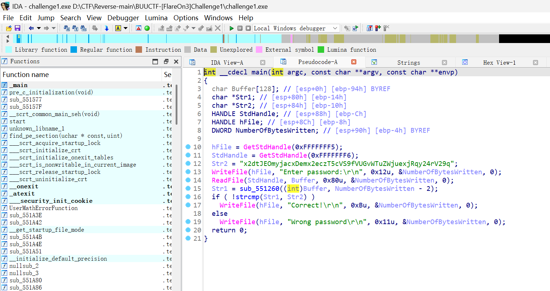Select sub_551260 function call in pseudocode
Screen dimensions: 550x291
tap(260, 189)
